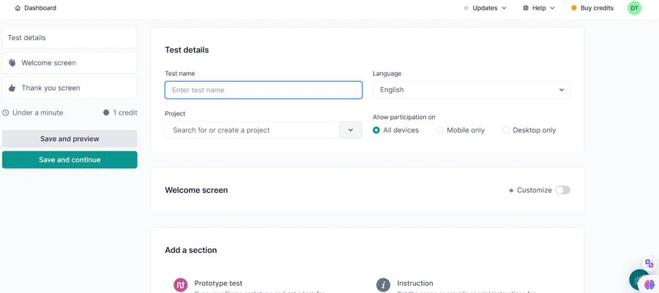The height and width of the screenshot is (293, 659).
Task: Click the globe Help icon
Action: tap(526, 8)
